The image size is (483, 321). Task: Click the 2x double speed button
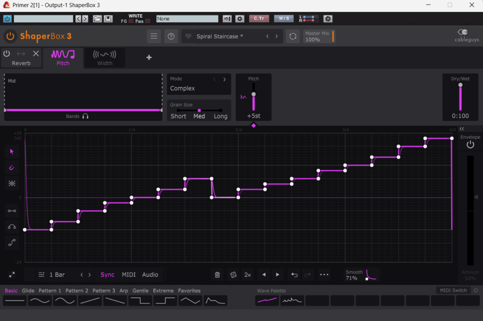tap(248, 275)
